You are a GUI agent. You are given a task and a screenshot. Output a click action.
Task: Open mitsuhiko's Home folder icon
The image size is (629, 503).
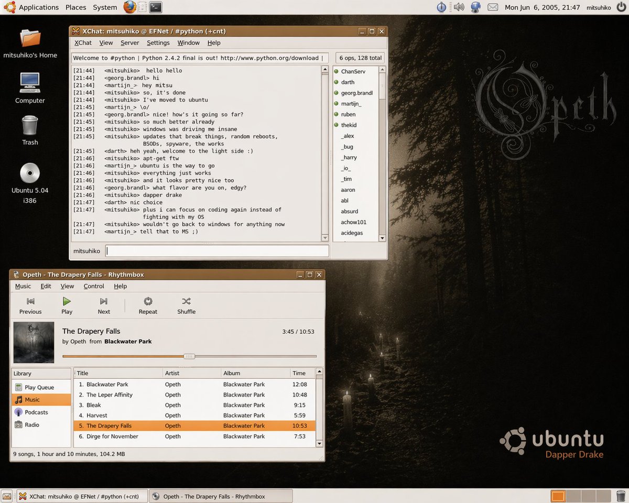click(x=30, y=42)
